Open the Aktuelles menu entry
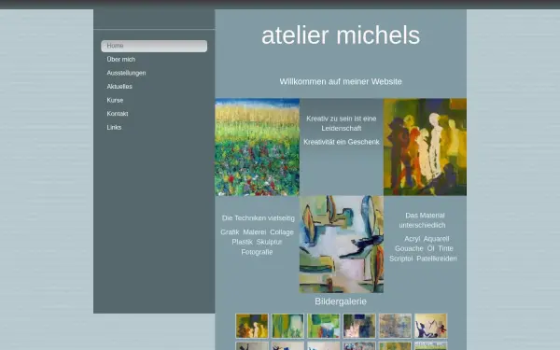Image resolution: width=560 pixels, height=350 pixels. tap(119, 87)
